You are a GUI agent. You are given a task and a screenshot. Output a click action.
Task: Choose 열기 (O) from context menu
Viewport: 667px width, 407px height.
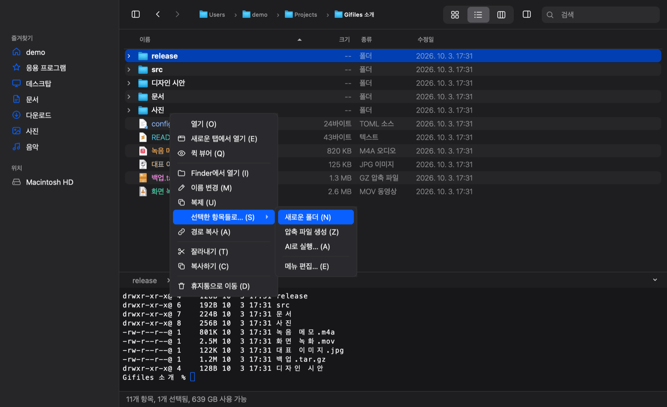point(224,124)
